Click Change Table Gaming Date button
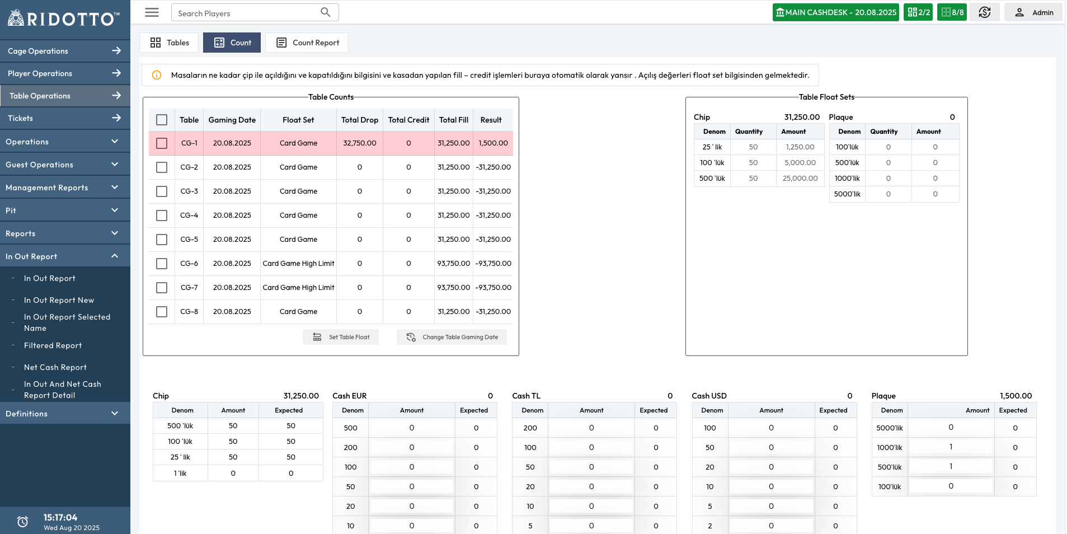 [x=452, y=337]
